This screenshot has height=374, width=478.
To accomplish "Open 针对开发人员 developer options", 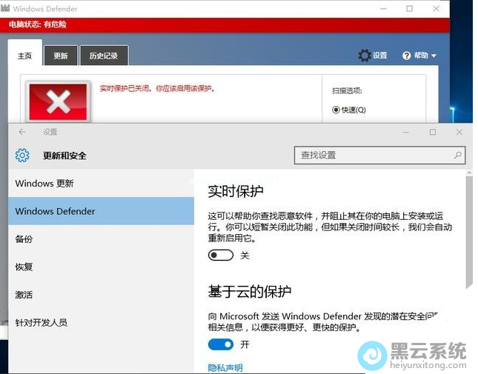I will point(41,322).
